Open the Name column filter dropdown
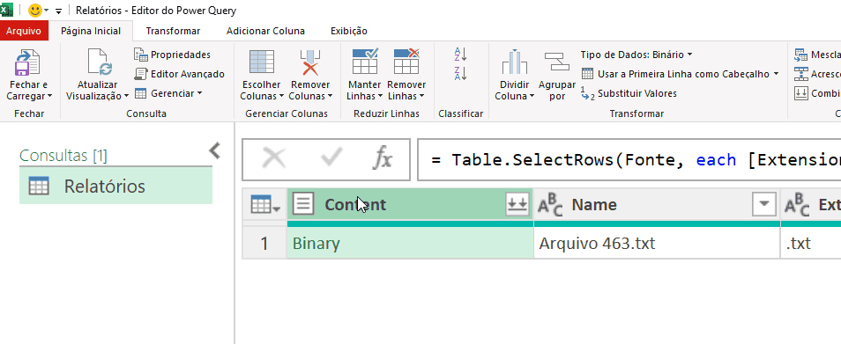The image size is (841, 344). (764, 204)
